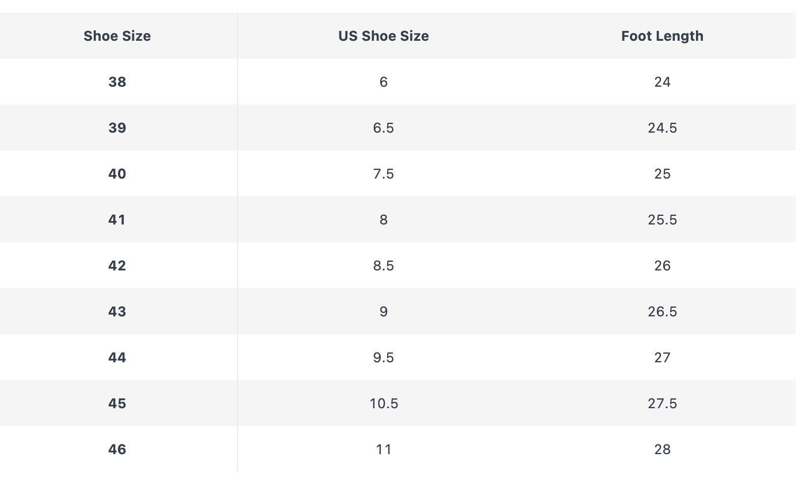The height and width of the screenshot is (480, 803).
Task: Click the US Shoe Size column header
Action: coord(384,36)
